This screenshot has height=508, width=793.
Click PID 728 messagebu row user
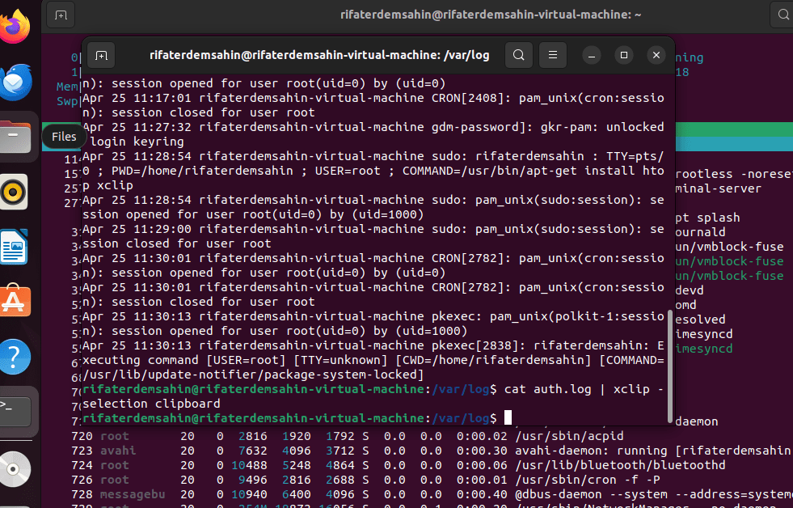tap(132, 494)
